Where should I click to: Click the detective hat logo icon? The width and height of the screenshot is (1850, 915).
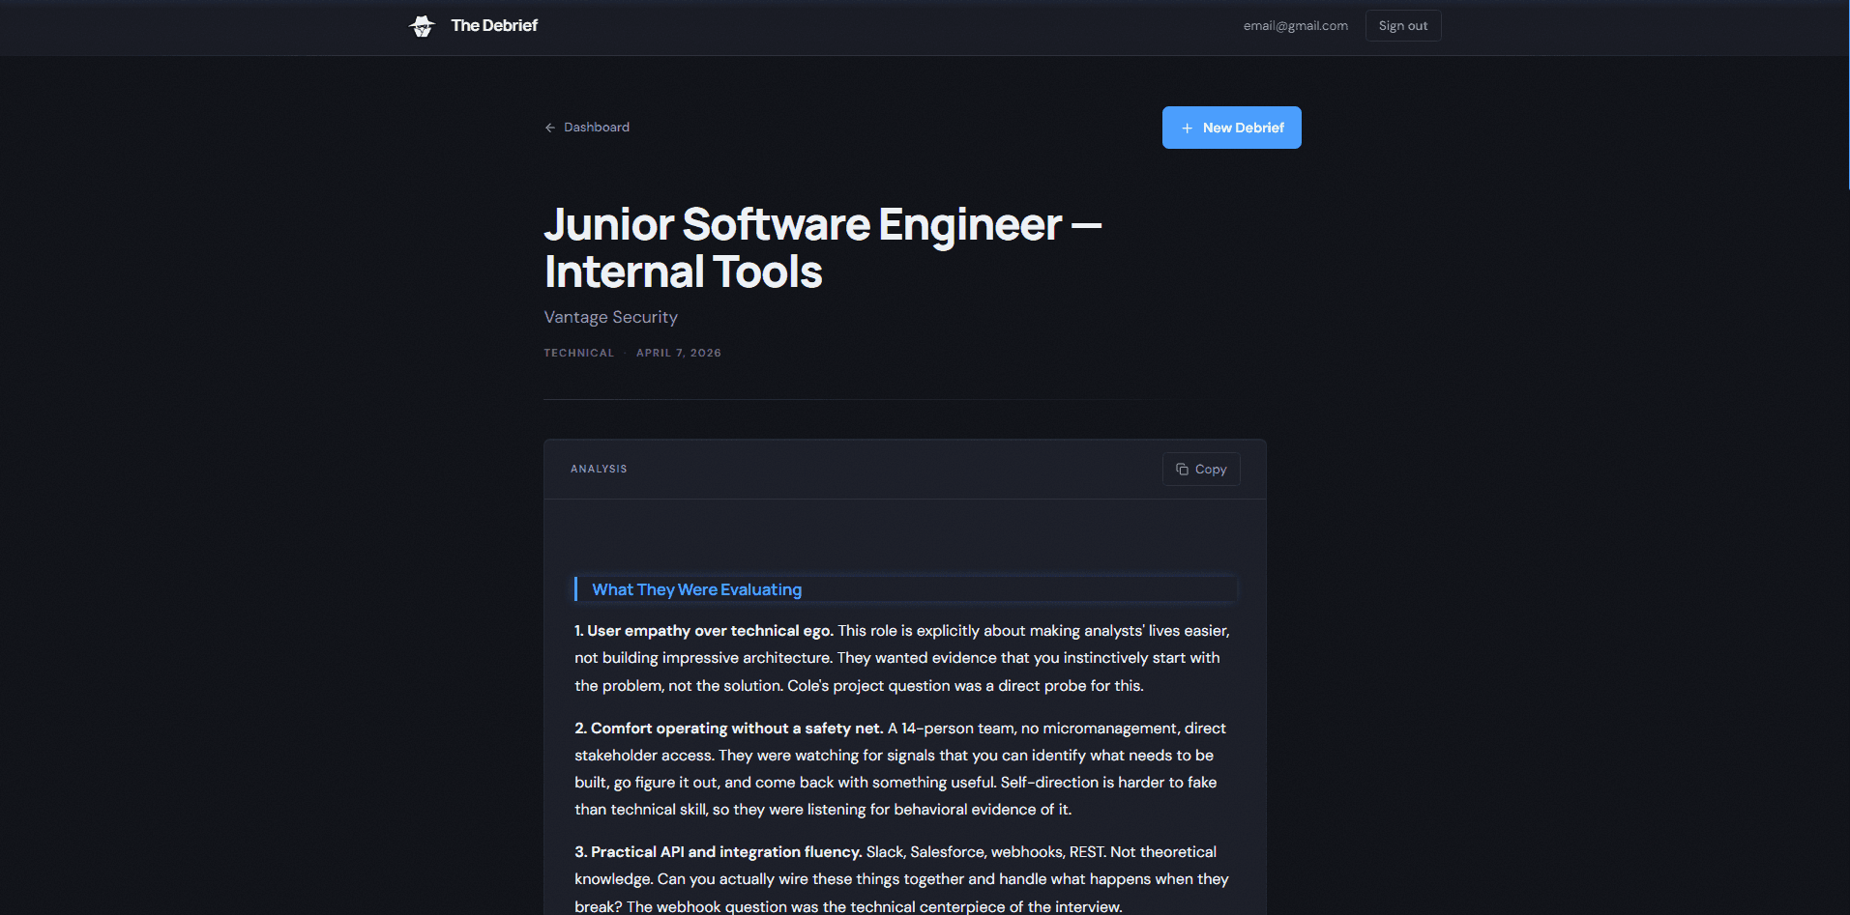pos(423,26)
